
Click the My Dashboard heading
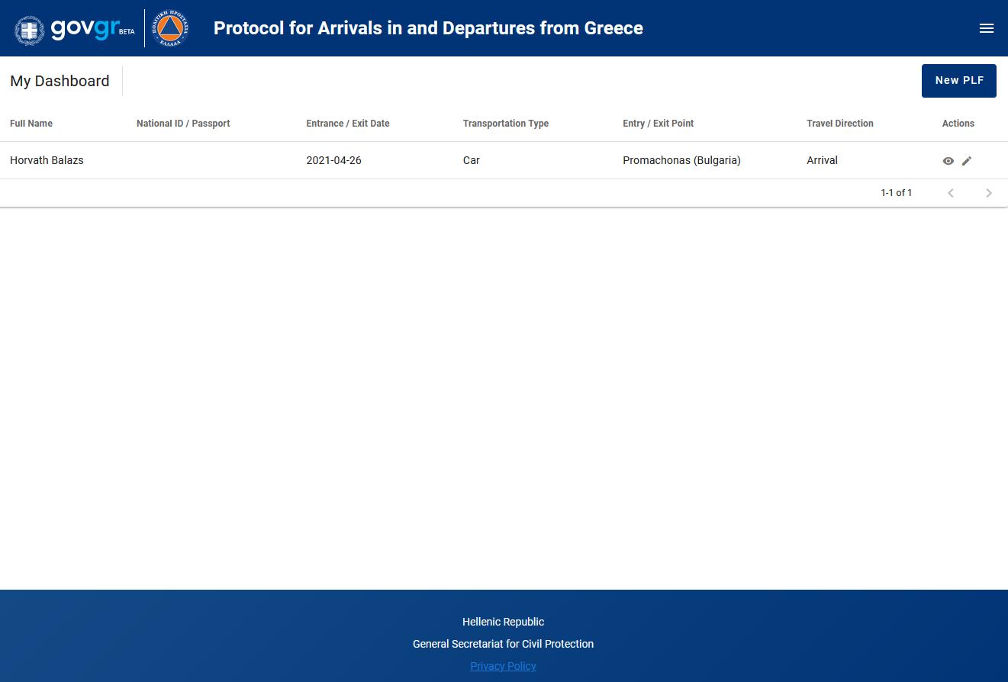coord(60,81)
